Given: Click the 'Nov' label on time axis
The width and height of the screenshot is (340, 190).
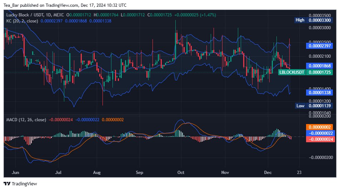Looking at the screenshot, I should (x=225, y=173).
